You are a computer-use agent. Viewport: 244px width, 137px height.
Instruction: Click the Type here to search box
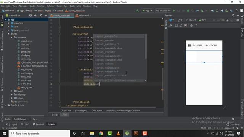coord(40,134)
